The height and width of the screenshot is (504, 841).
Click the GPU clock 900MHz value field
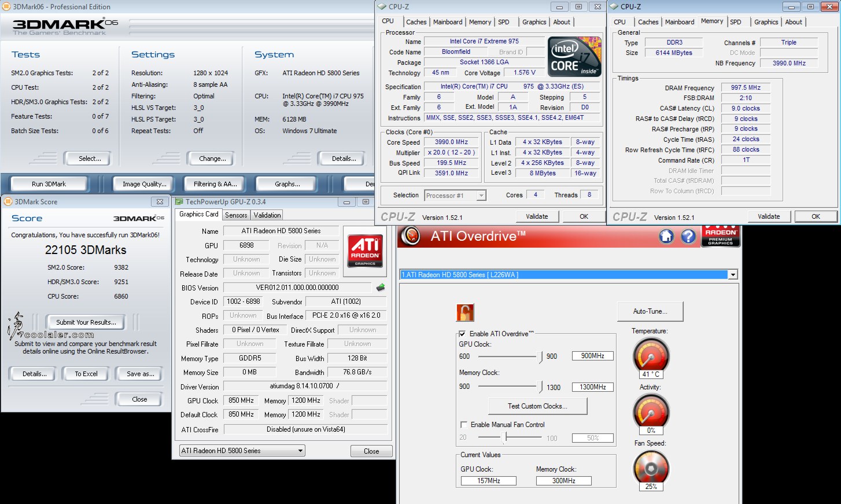[593, 356]
